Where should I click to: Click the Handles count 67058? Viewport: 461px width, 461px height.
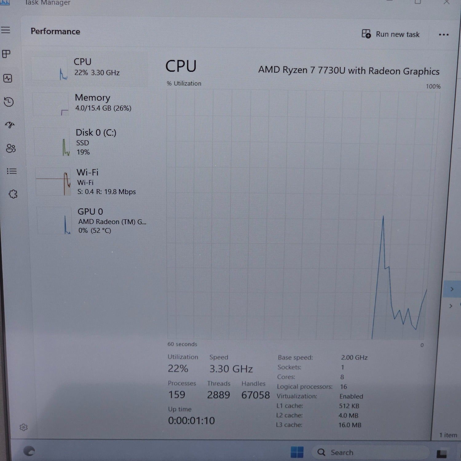point(255,395)
